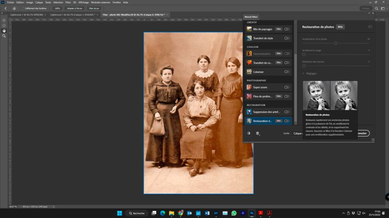Image resolution: width=389 pixels, height=218 pixels.
Task: Check the Défilement des fenêtres checkbox
Action: pos(23,8)
